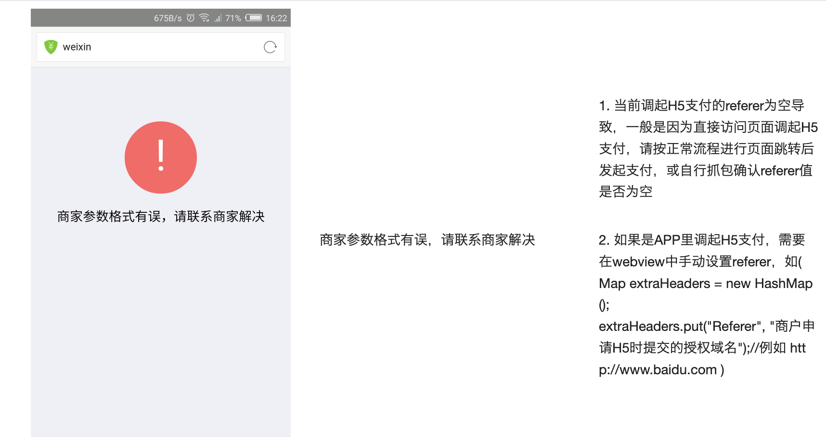The image size is (826, 446).
Task: Click paragraph 1 about referer为空
Action: pyautogui.click(x=708, y=148)
